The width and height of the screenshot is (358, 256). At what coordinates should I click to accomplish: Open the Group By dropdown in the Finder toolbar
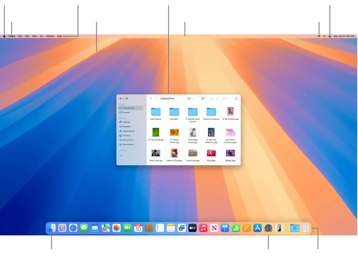(204, 98)
